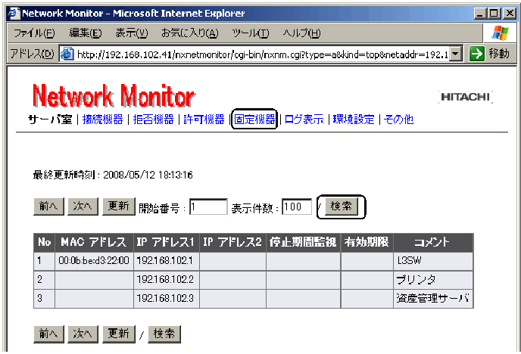Screen dimensions: 521x354
Task: Go to the 接続機器 page
Action: click(x=103, y=120)
